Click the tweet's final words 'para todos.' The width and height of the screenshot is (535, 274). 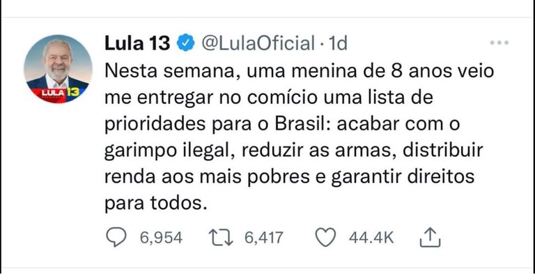point(155,204)
